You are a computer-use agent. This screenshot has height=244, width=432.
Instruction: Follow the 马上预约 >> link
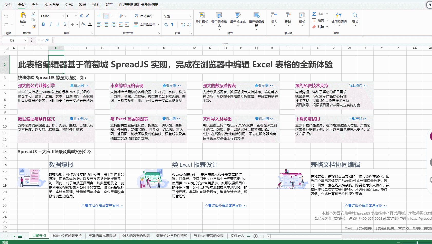tap(358, 86)
